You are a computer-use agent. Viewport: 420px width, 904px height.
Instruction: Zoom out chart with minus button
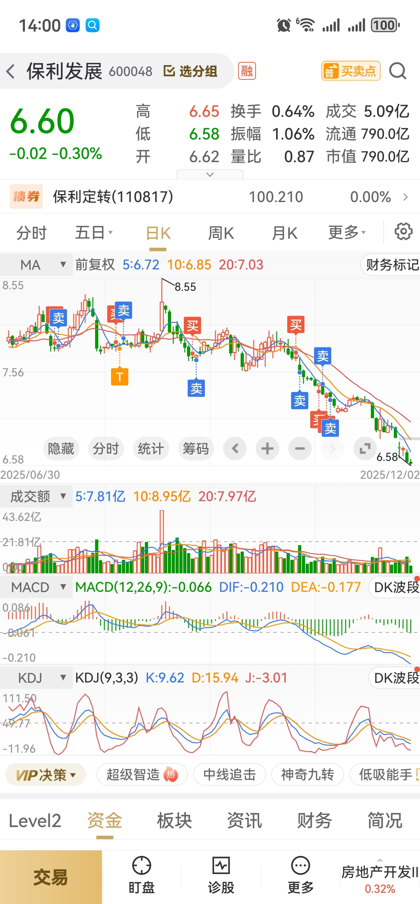[300, 448]
